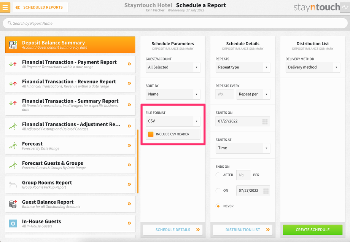Click the Payment Report arrows icon
This screenshot has height=242, width=350.
click(x=13, y=64)
